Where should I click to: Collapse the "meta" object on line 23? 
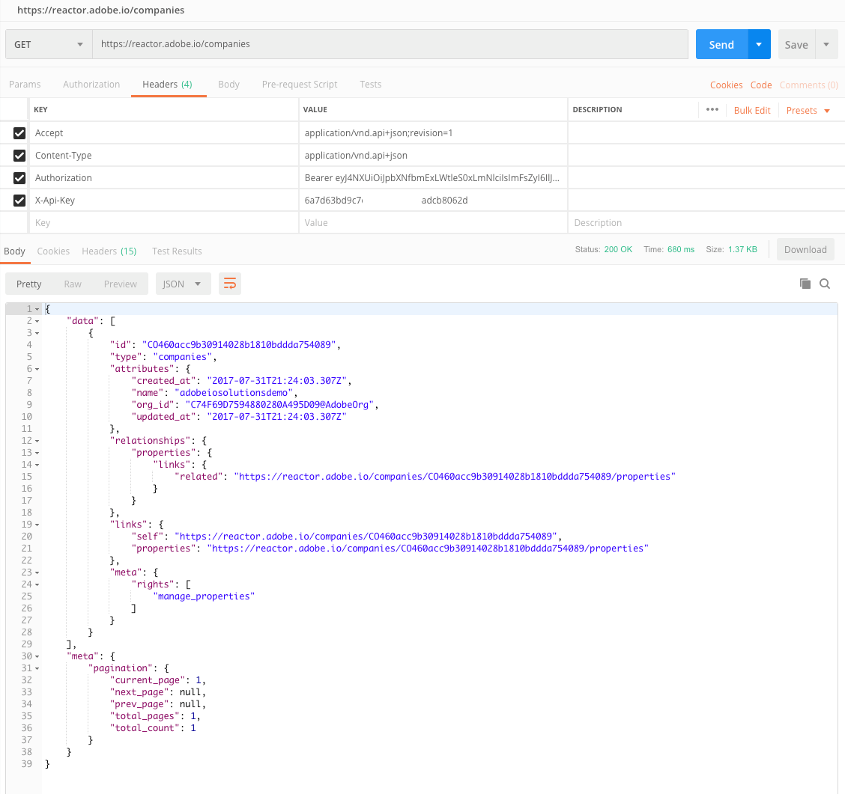[37, 572]
